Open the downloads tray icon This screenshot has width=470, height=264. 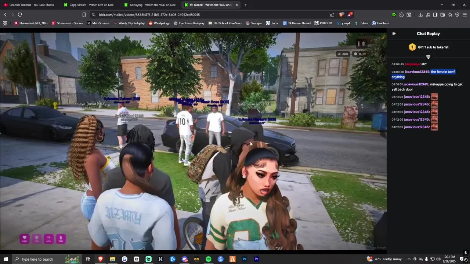[x=420, y=15]
